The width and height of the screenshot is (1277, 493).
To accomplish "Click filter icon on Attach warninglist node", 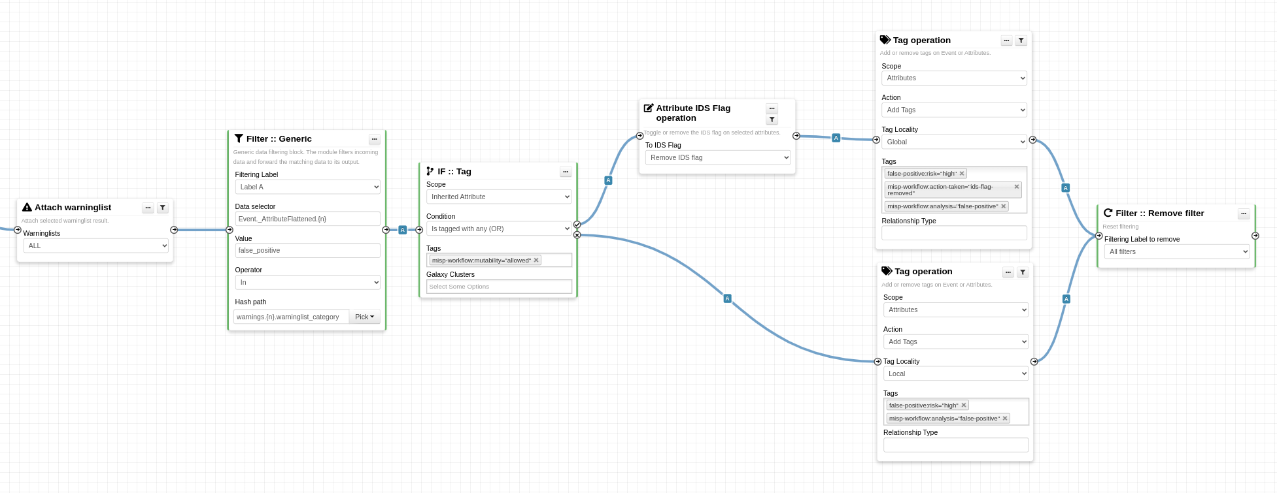I will click(163, 208).
